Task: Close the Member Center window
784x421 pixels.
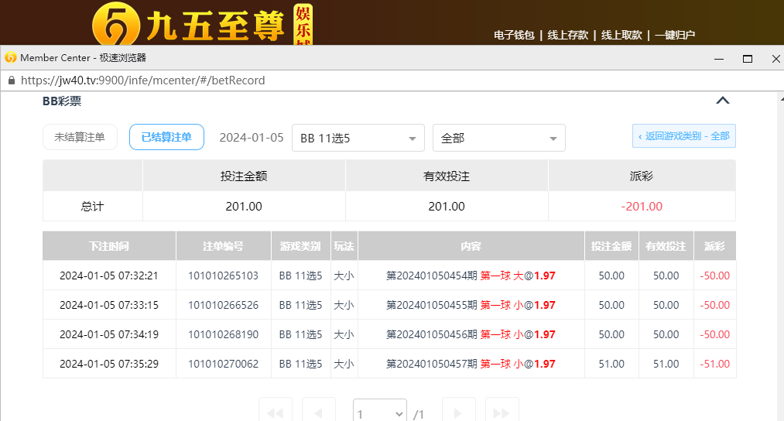Action: coord(776,59)
